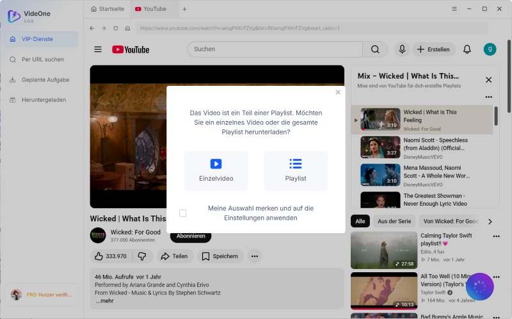Play The Greatest Showman Never Enough Lyric Video
The image size is (512, 319).
coord(422,199)
